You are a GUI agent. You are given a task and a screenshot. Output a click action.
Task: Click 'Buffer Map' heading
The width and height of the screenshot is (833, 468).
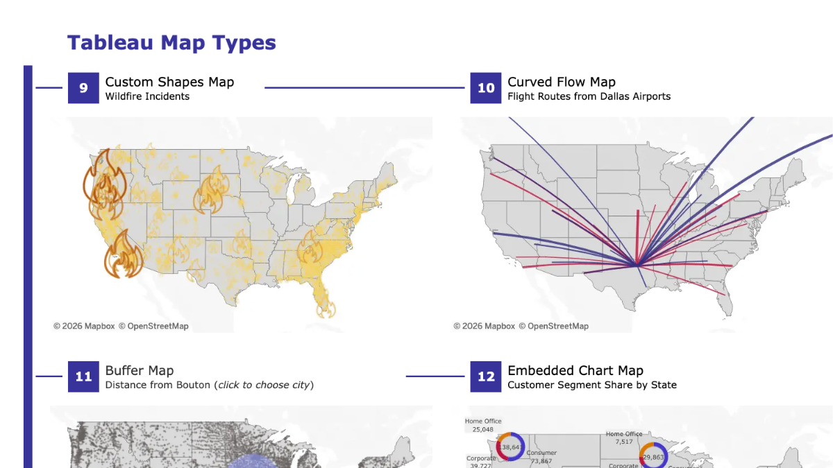[x=140, y=371]
